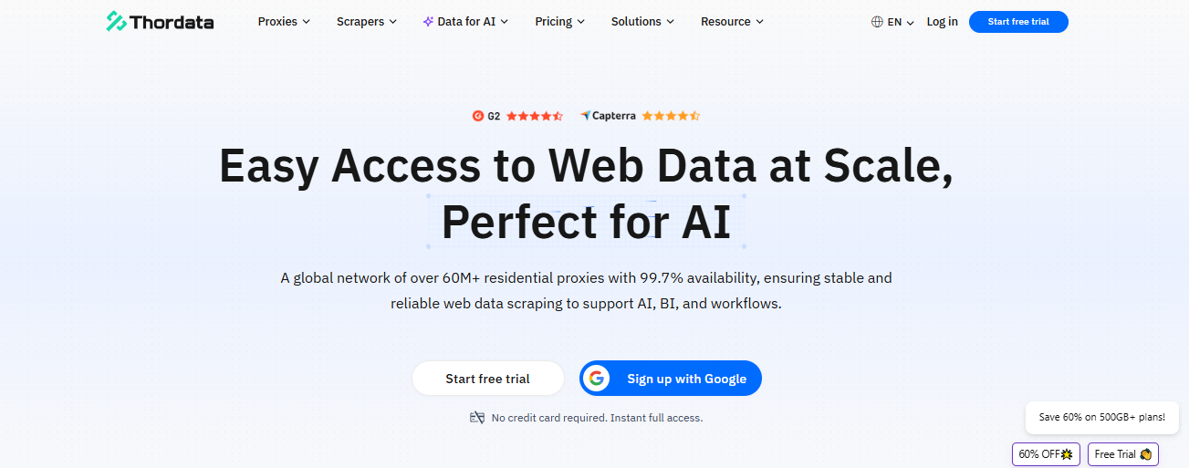Click the G2 star rating
The image size is (1189, 468).
535,116
